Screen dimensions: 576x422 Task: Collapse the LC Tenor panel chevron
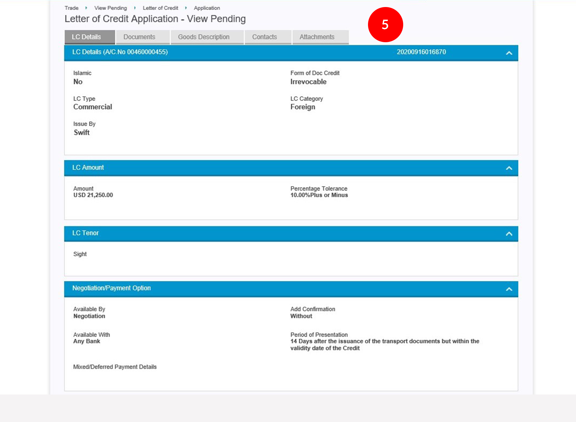click(509, 234)
